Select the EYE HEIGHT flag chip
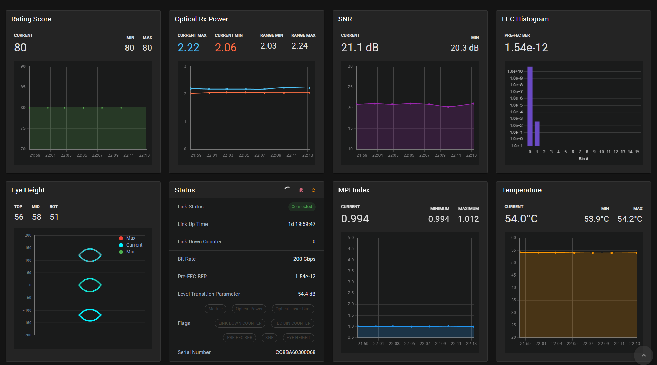 point(298,338)
